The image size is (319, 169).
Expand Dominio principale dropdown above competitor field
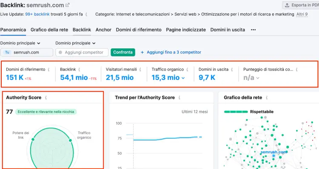75,43
